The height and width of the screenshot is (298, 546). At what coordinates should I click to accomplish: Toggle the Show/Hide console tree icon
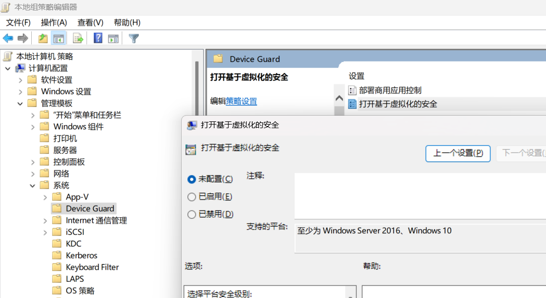(59, 38)
